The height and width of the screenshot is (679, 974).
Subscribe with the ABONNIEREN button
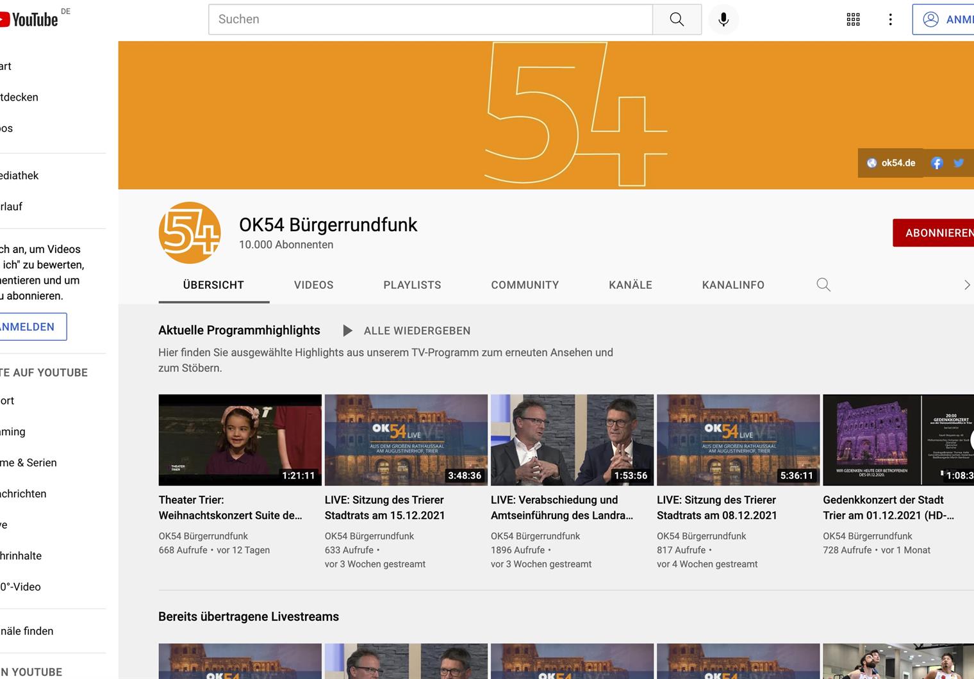934,233
